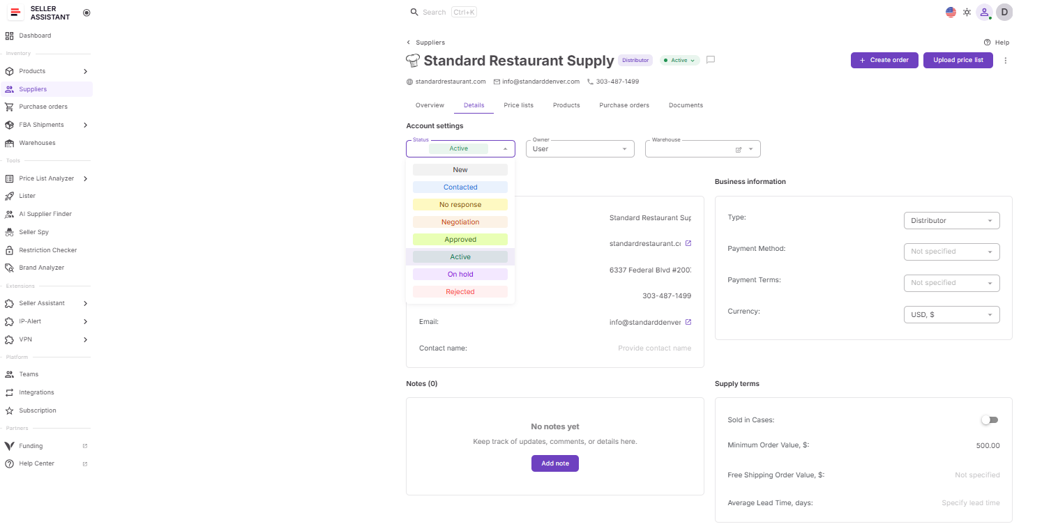Toggle the sidebar pin circle icon
Image resolution: width=1058 pixels, height=531 pixels.
[x=86, y=13]
